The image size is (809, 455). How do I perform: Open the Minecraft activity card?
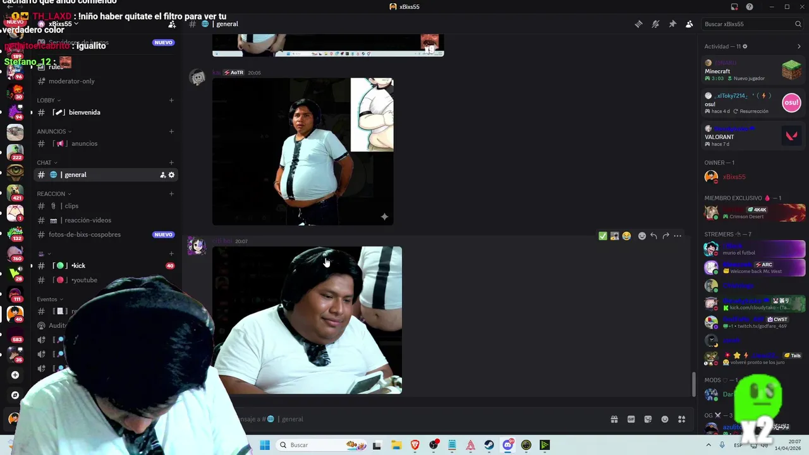pos(753,71)
